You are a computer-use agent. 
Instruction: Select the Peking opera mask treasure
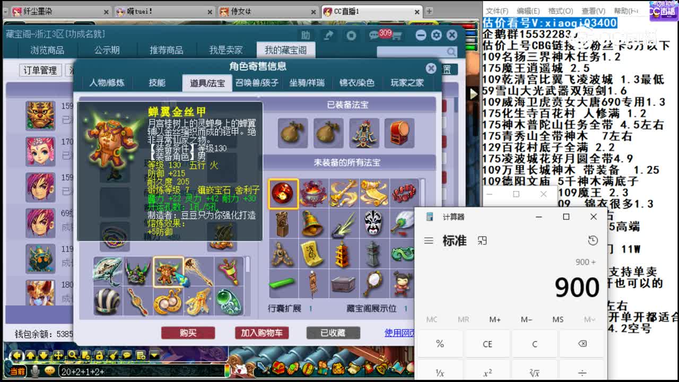pyautogui.click(x=374, y=224)
